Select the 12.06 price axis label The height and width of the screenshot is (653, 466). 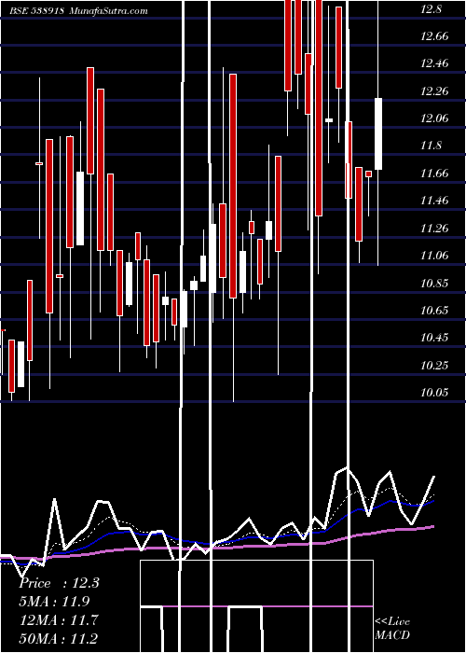click(434, 118)
